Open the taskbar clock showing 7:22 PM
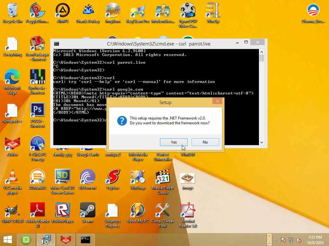The image size is (329, 246). (315, 240)
